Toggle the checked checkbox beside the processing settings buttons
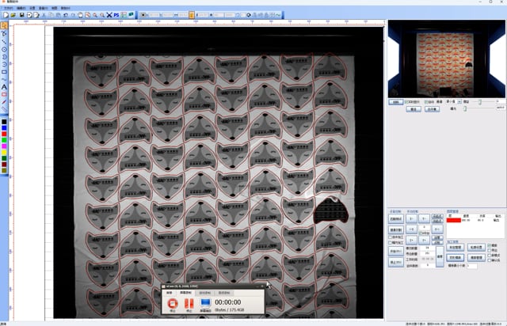 coord(489,245)
